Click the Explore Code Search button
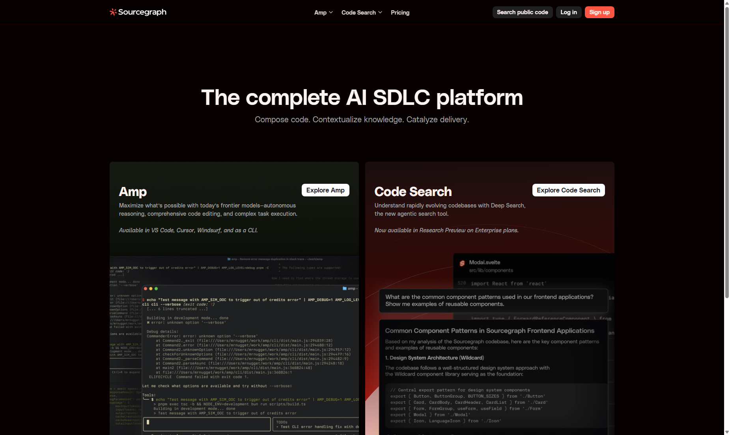This screenshot has width=730, height=435. [x=568, y=190]
